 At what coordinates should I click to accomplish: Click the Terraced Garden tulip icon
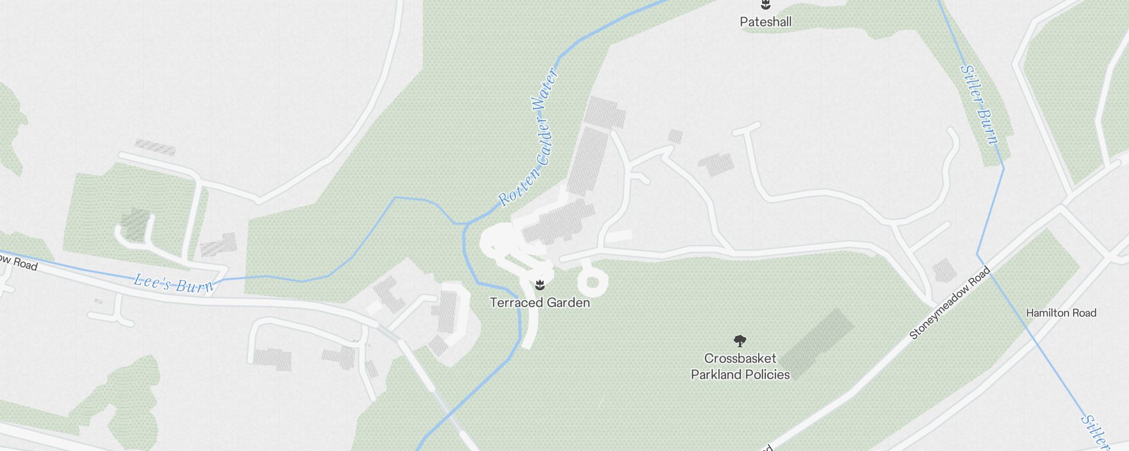click(540, 284)
